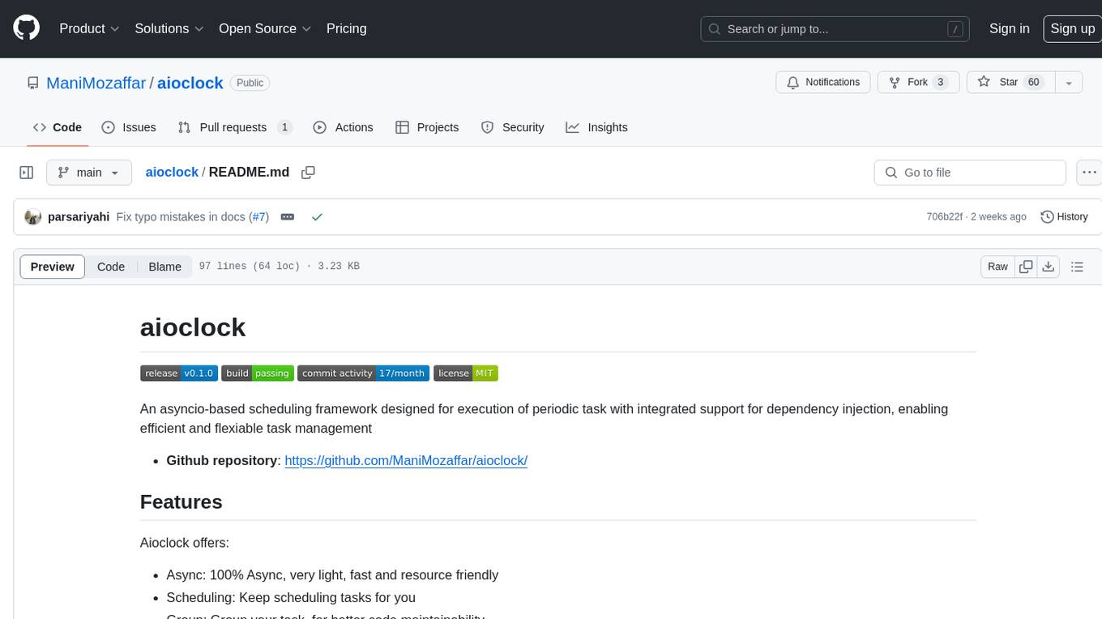Open the README outline list

click(1077, 267)
